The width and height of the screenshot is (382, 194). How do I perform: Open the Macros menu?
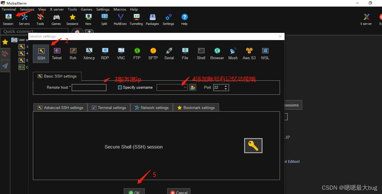[120, 9]
